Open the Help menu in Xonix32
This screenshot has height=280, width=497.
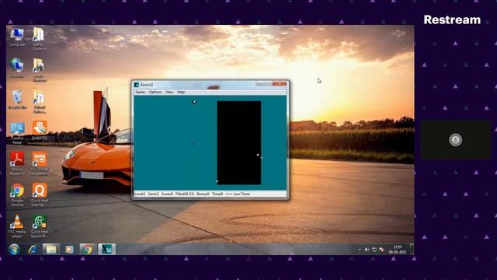(x=181, y=92)
